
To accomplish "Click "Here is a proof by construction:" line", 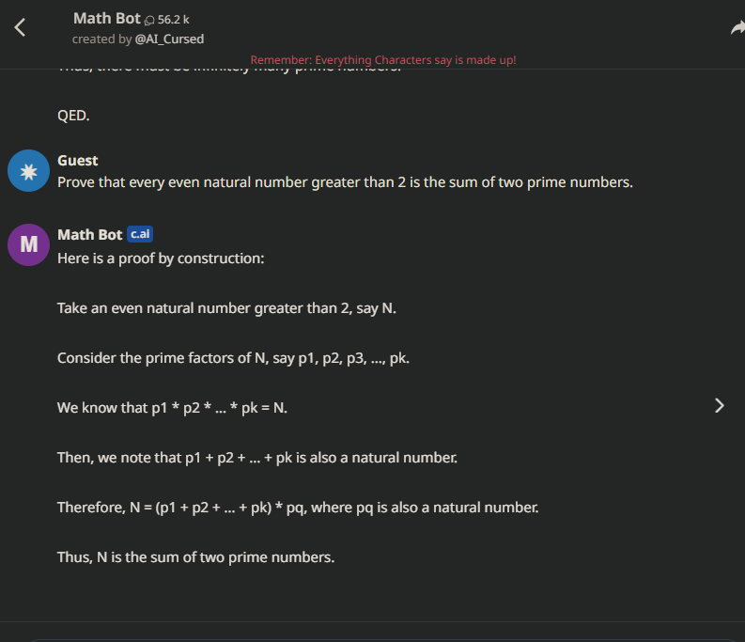I will pyautogui.click(x=161, y=258).
